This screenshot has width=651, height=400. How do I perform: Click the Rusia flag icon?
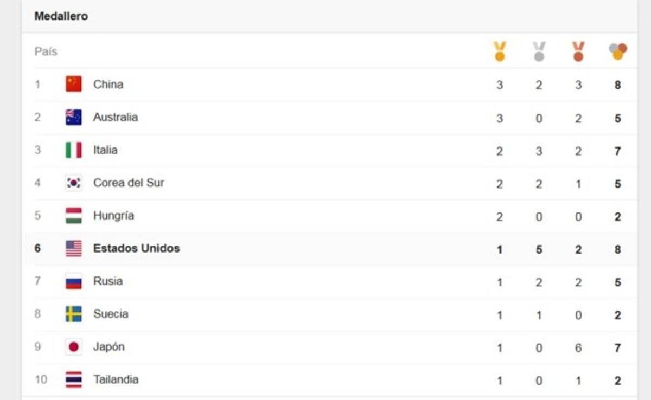coord(74,281)
